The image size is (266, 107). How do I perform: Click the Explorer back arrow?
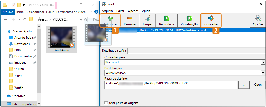(5, 19)
